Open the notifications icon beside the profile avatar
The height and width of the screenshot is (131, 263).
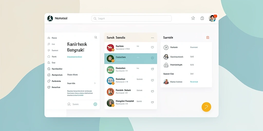pyautogui.click(x=202, y=18)
